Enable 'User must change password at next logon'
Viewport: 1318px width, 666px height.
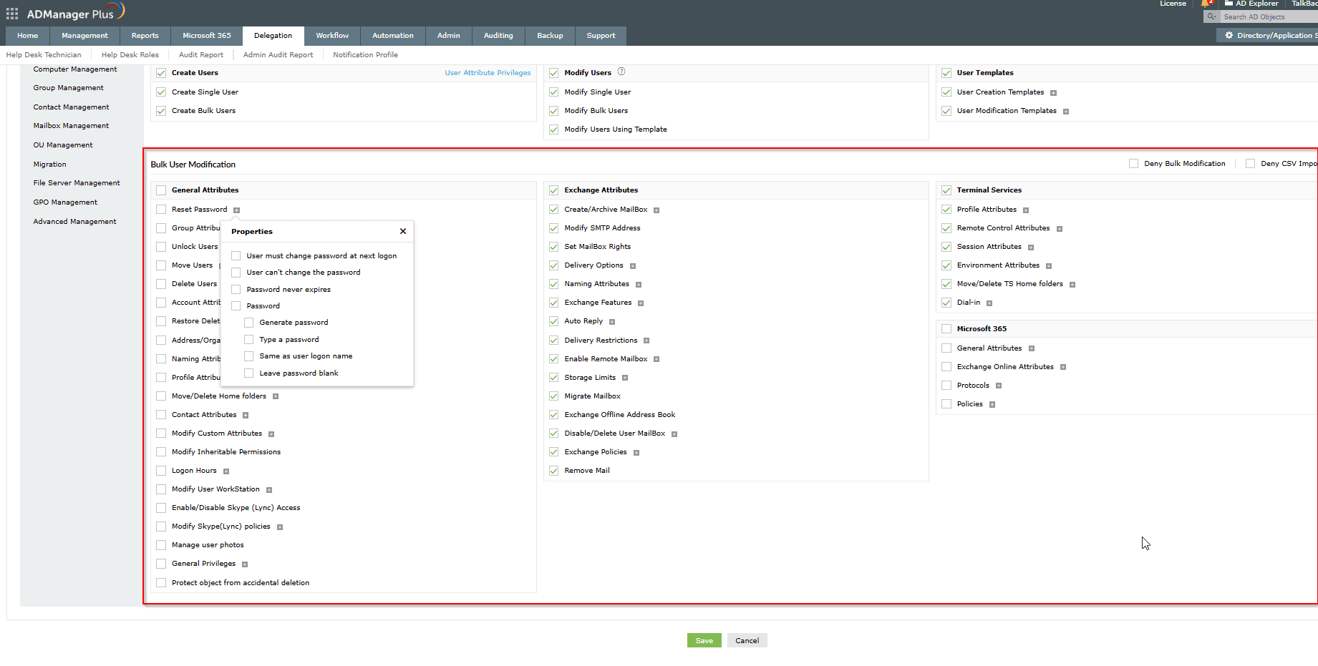(236, 256)
